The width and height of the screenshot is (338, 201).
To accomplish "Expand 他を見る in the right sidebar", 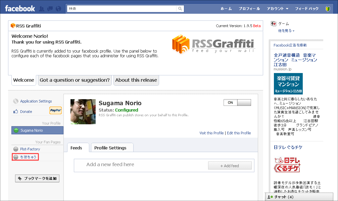I will coord(286,31).
